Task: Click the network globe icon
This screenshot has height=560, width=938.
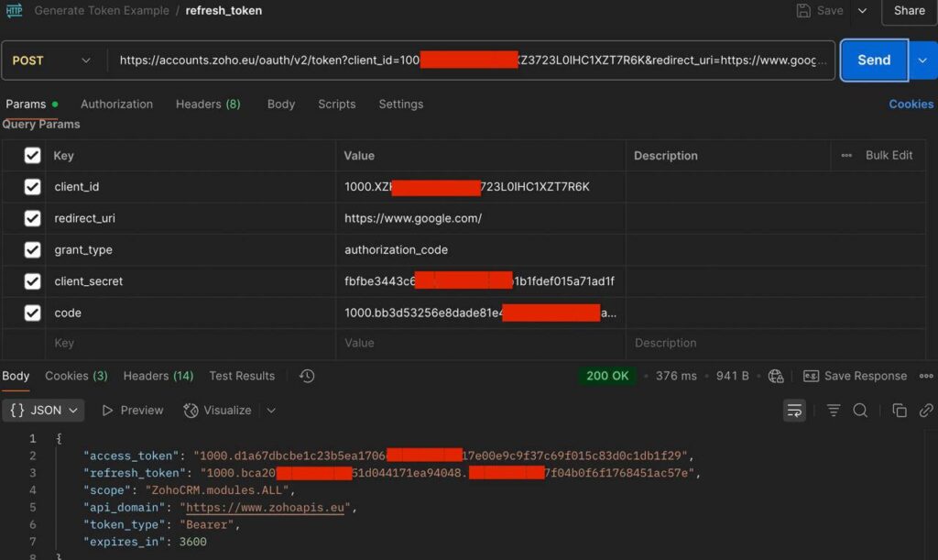Action: click(776, 376)
